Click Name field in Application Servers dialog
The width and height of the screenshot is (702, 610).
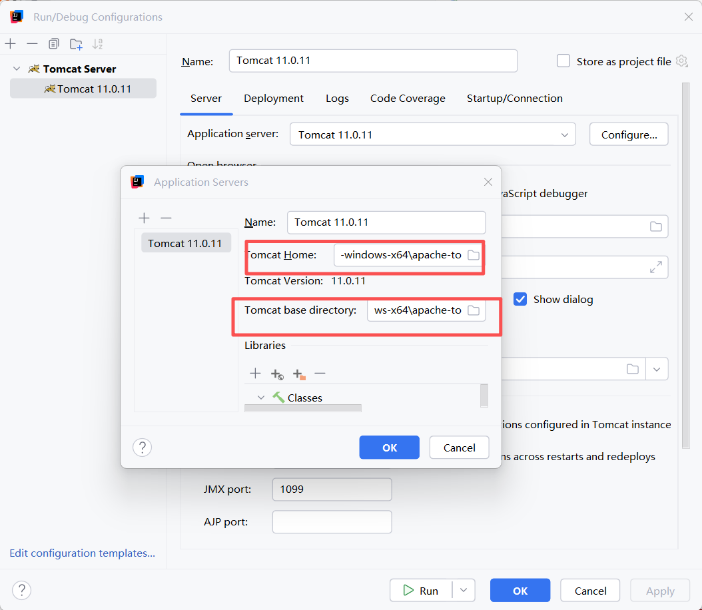pyautogui.click(x=386, y=222)
